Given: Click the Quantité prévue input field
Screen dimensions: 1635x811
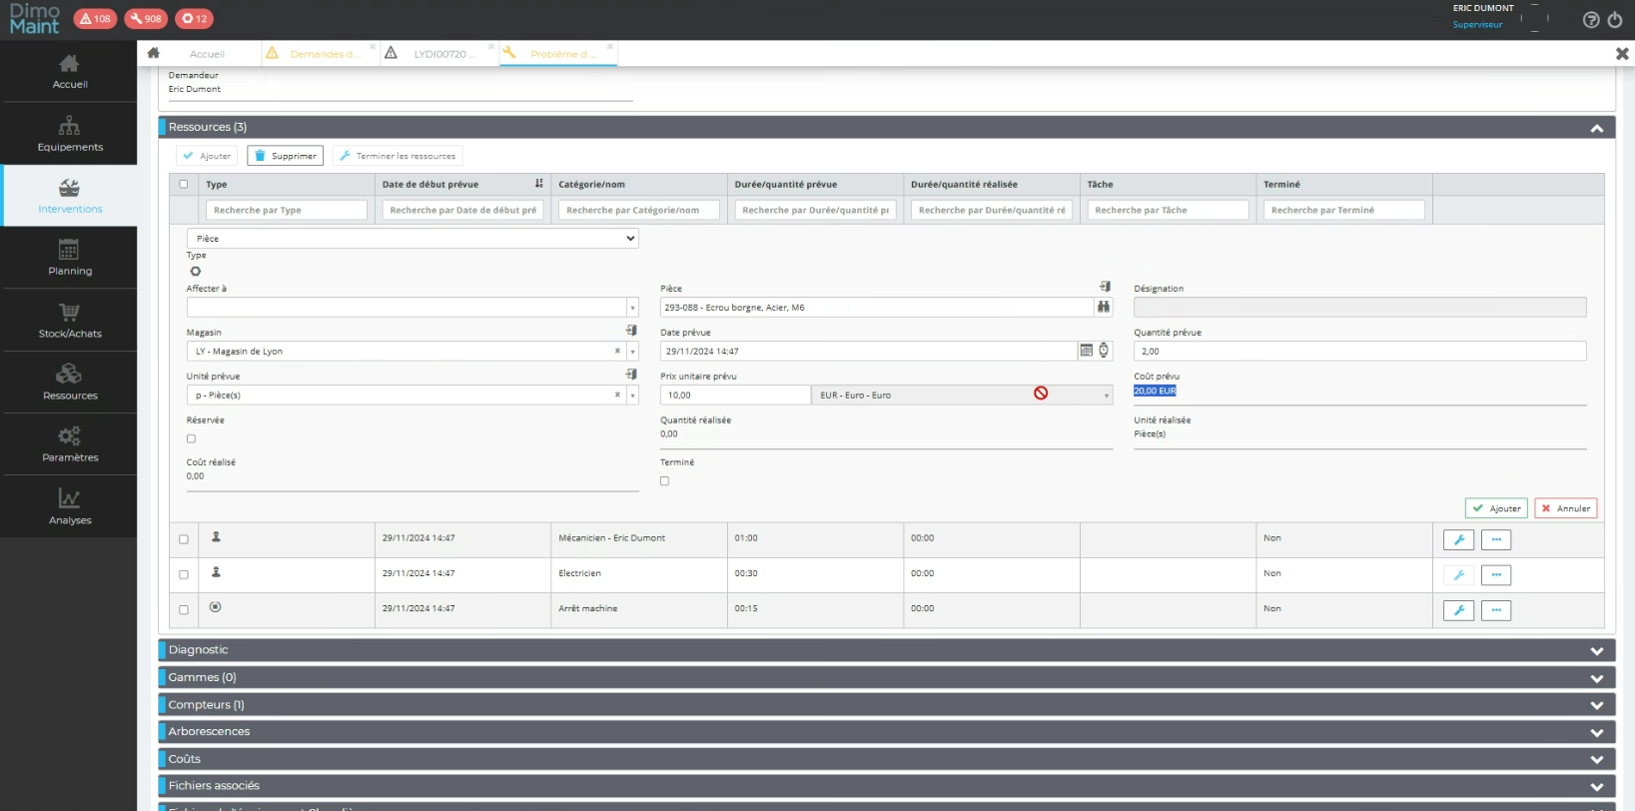Looking at the screenshot, I should coord(1358,352).
